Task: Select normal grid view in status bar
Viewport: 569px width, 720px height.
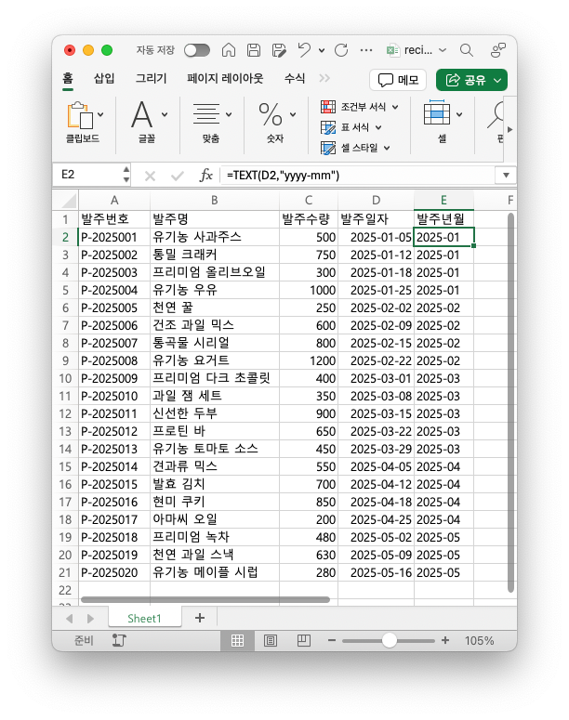Action: 237,640
